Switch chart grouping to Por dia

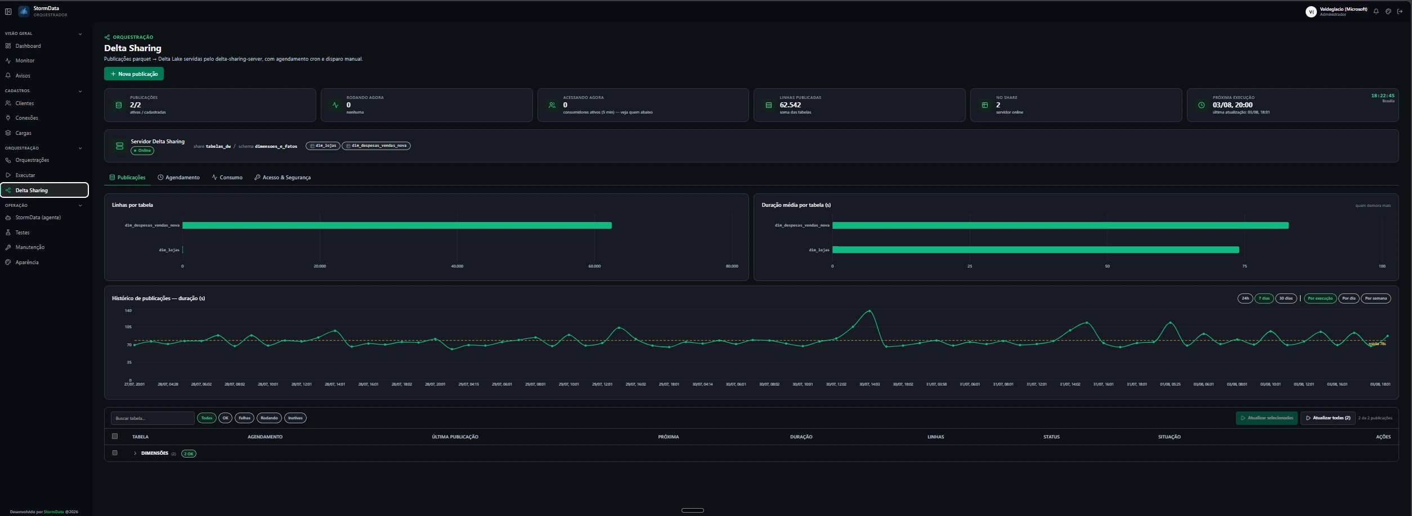1348,298
